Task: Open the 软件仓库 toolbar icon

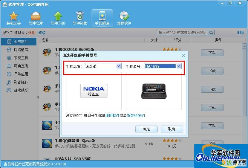Action: (36, 18)
